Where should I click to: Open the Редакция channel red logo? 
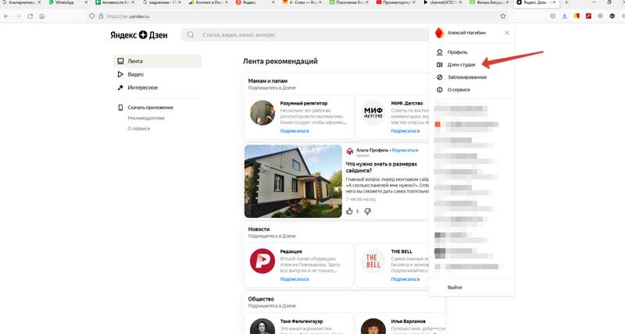[262, 261]
